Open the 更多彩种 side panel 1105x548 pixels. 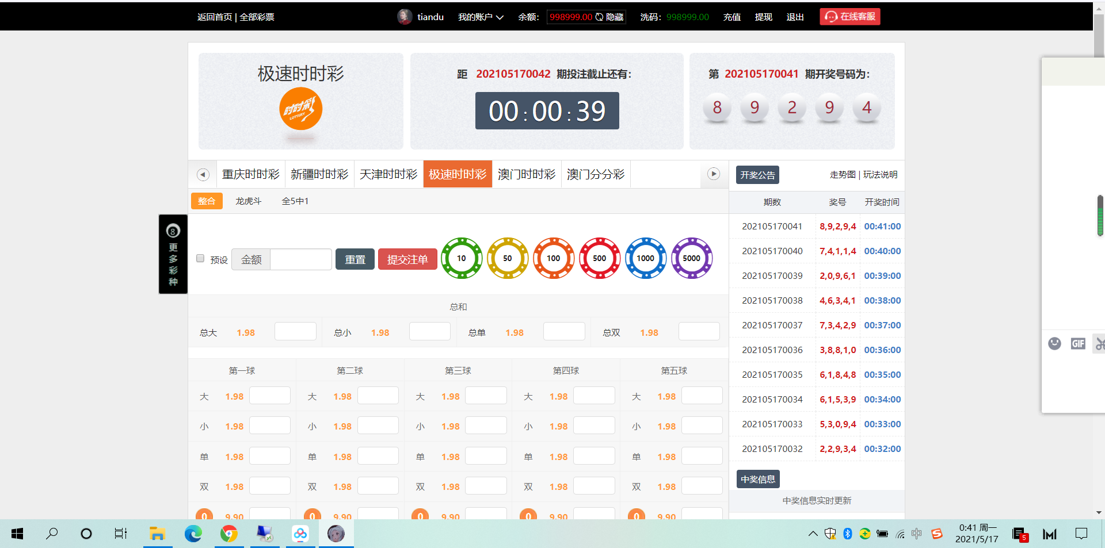(173, 254)
